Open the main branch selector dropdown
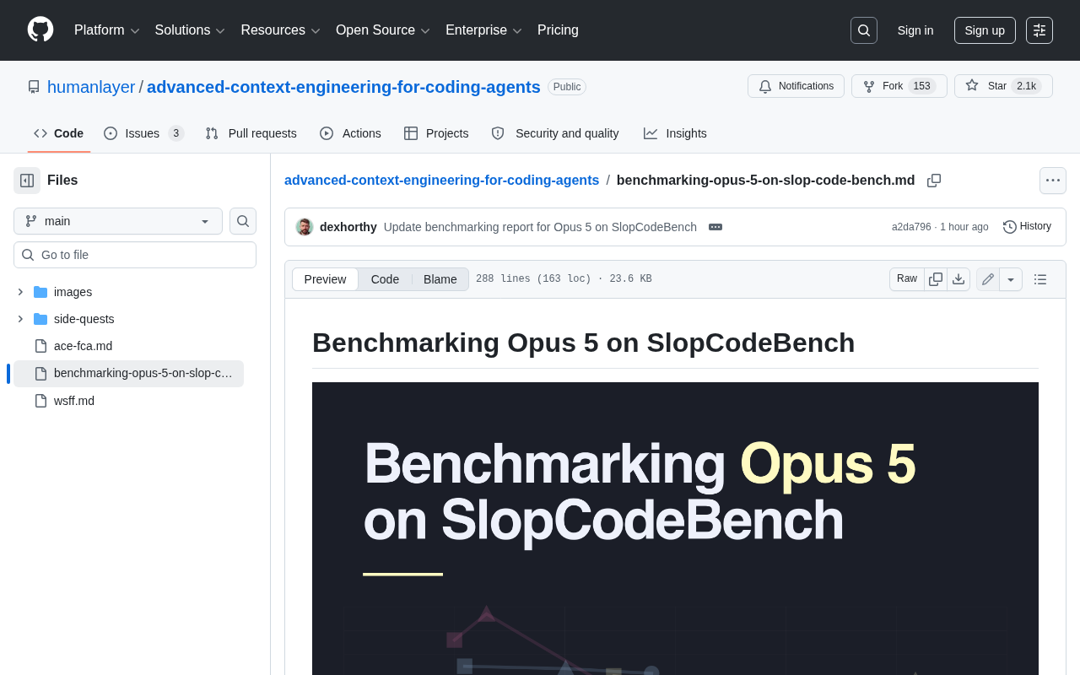Image resolution: width=1080 pixels, height=675 pixels. (118, 221)
